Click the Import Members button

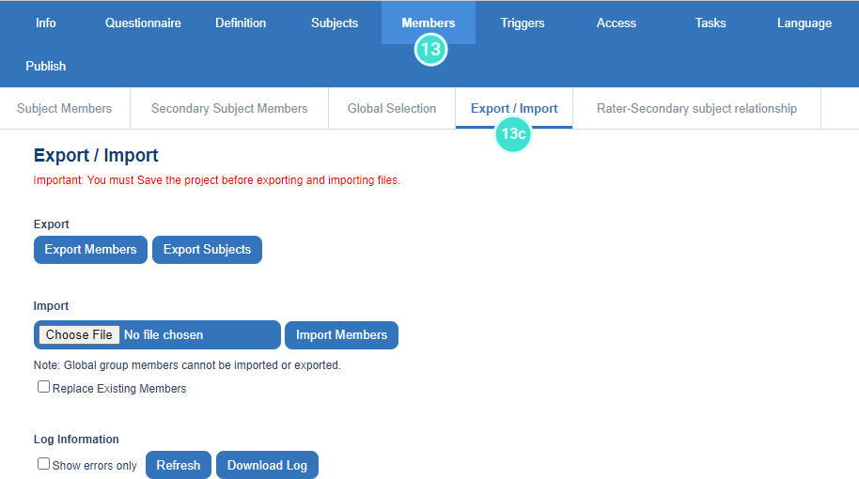341,335
